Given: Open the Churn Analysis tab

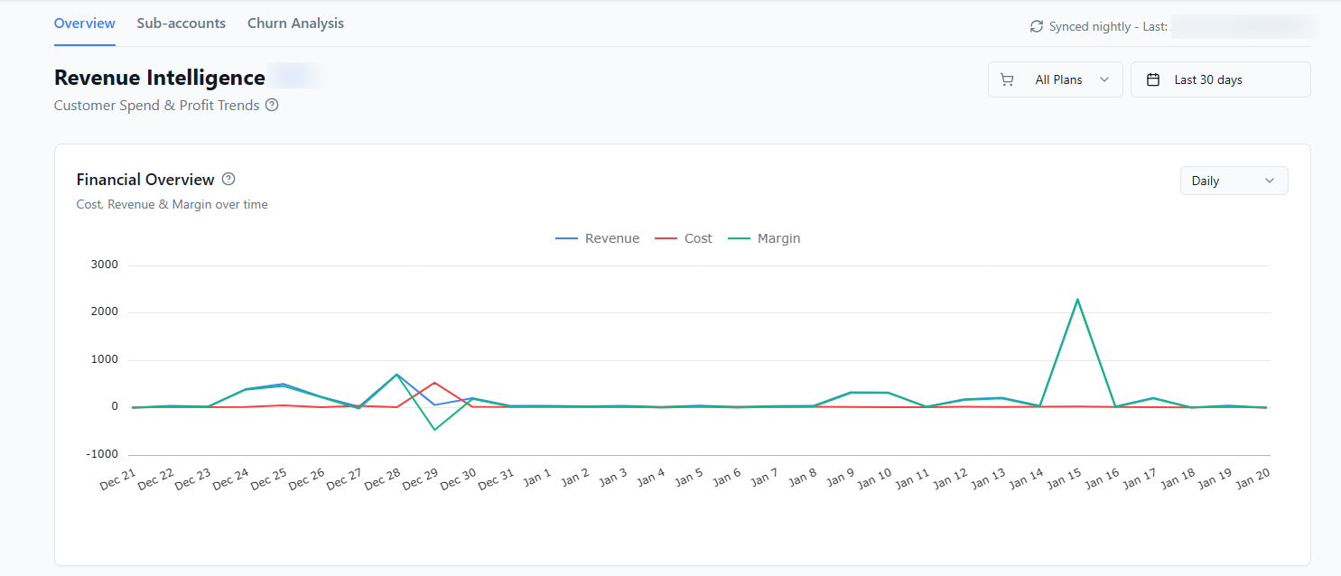Looking at the screenshot, I should pos(295,23).
